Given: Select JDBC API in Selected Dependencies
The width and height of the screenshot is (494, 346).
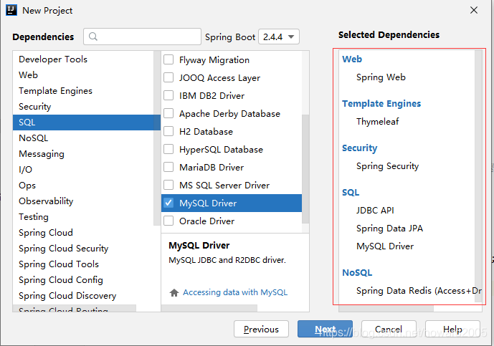Looking at the screenshot, I should (375, 211).
